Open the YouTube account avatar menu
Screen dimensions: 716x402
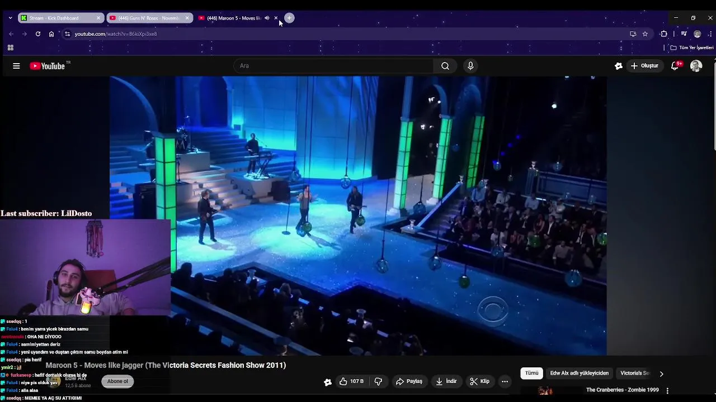(696, 66)
